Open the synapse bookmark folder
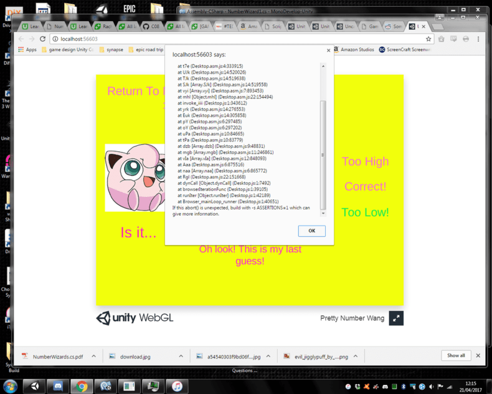 [x=111, y=50]
